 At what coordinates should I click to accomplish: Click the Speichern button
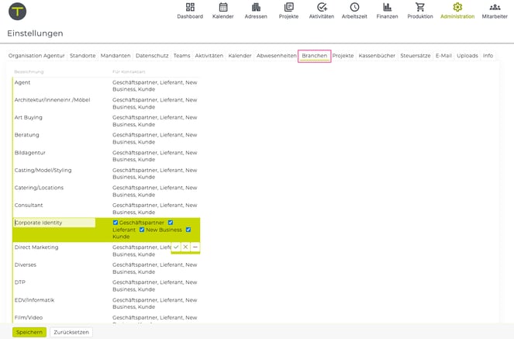click(x=29, y=332)
